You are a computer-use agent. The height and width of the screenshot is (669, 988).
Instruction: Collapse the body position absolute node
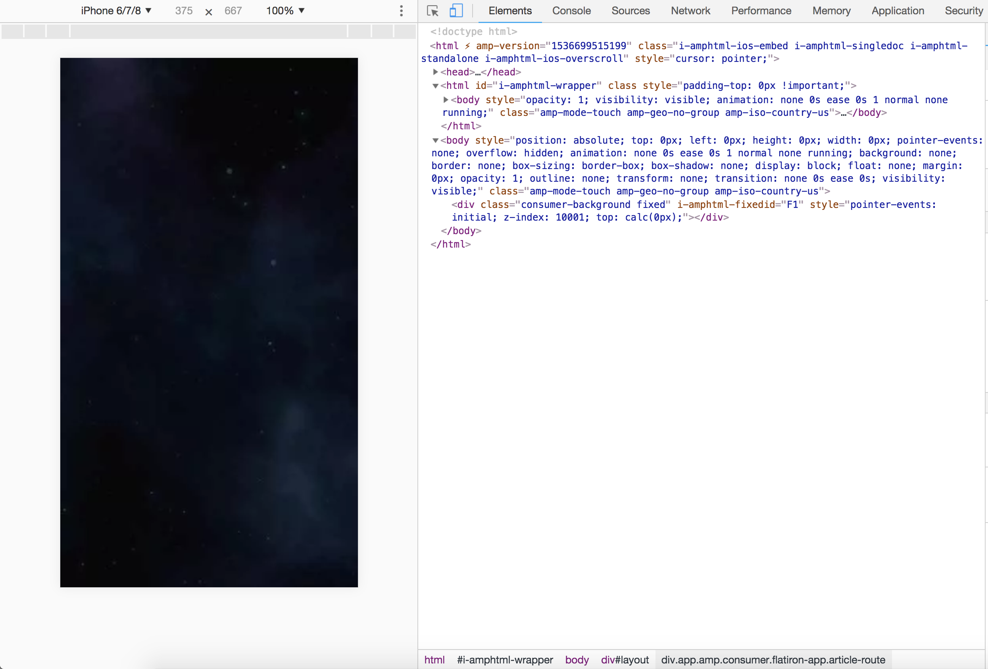click(435, 140)
